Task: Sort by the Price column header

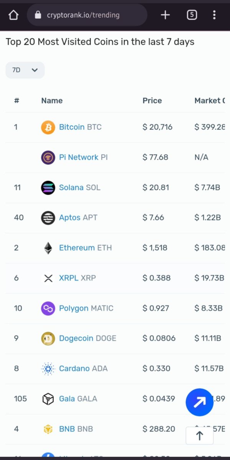Action: 152,100
